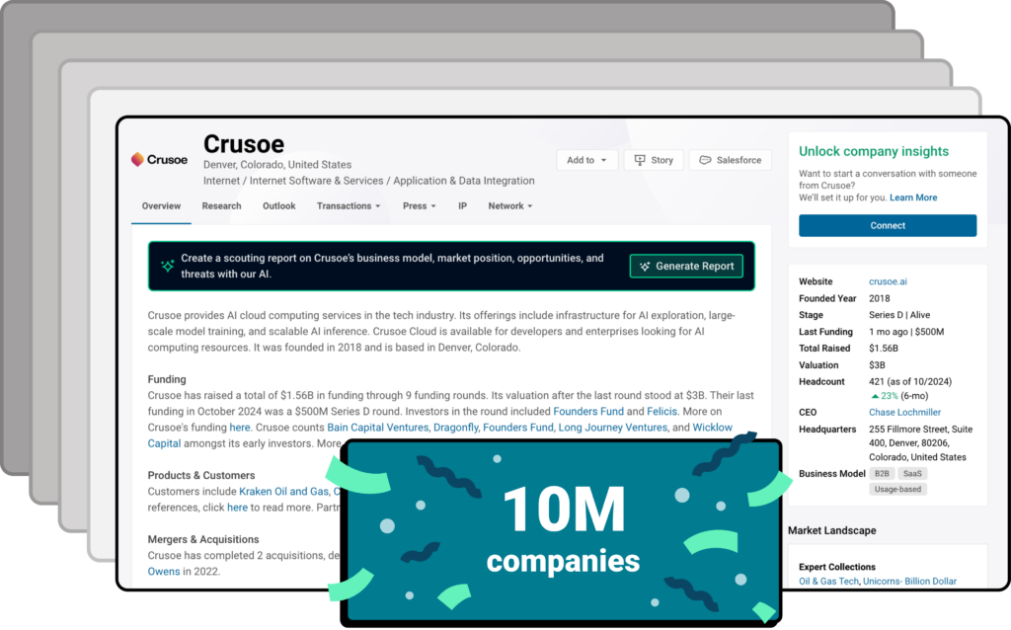Open the Learn More link
This screenshot has height=630, width=1011.
(x=913, y=197)
